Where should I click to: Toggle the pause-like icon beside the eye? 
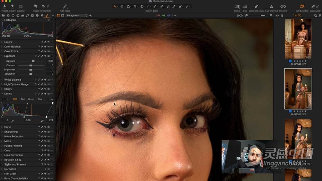[282, 15]
